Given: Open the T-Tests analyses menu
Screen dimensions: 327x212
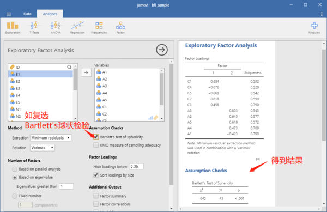Looking at the screenshot, I should point(34,28).
